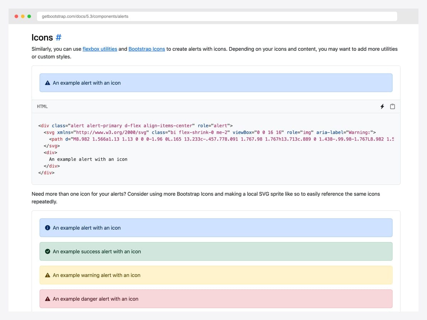This screenshot has height=320, width=427.
Task: Click the opening div alert-primary code line
Action: pyautogui.click(x=135, y=126)
